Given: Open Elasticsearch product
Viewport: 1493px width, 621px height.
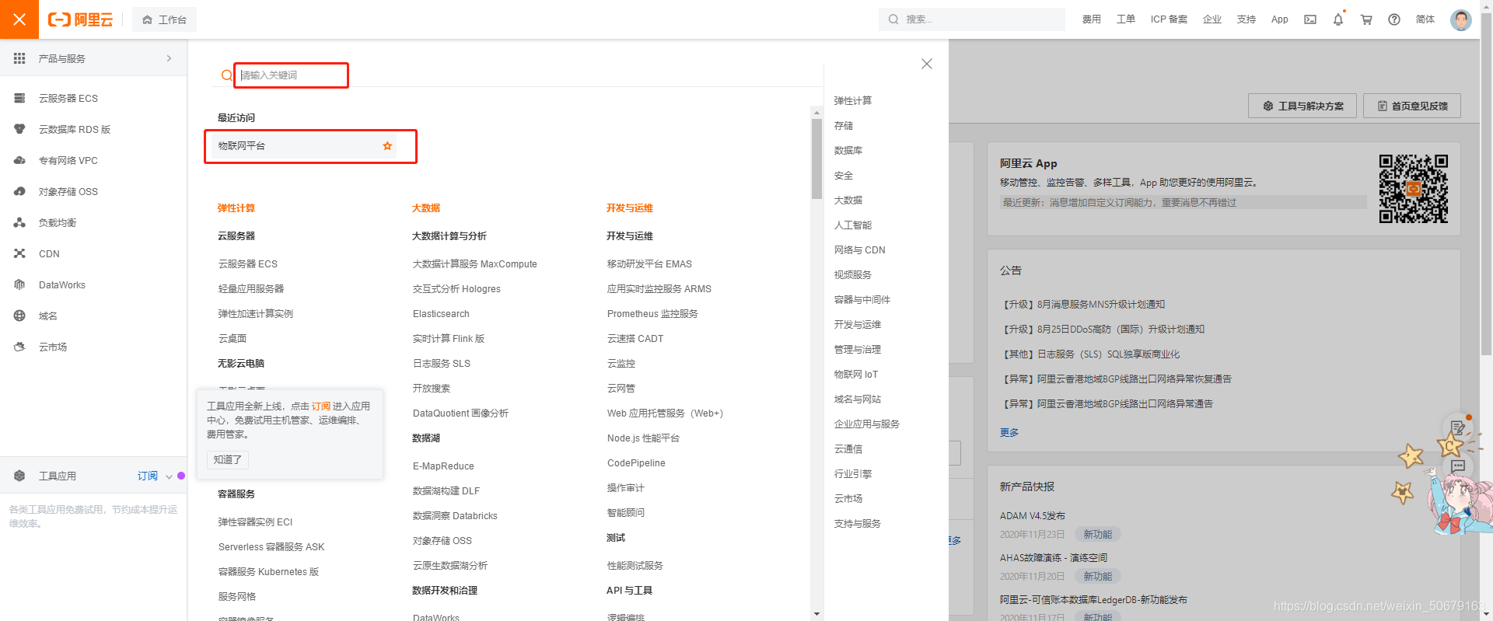Looking at the screenshot, I should pos(441,314).
